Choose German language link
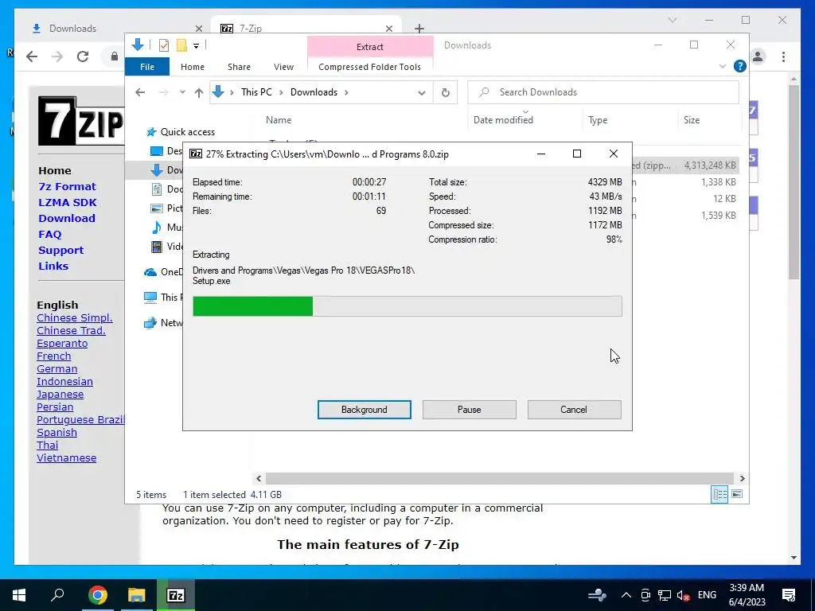This screenshot has width=815, height=611. coord(57,369)
